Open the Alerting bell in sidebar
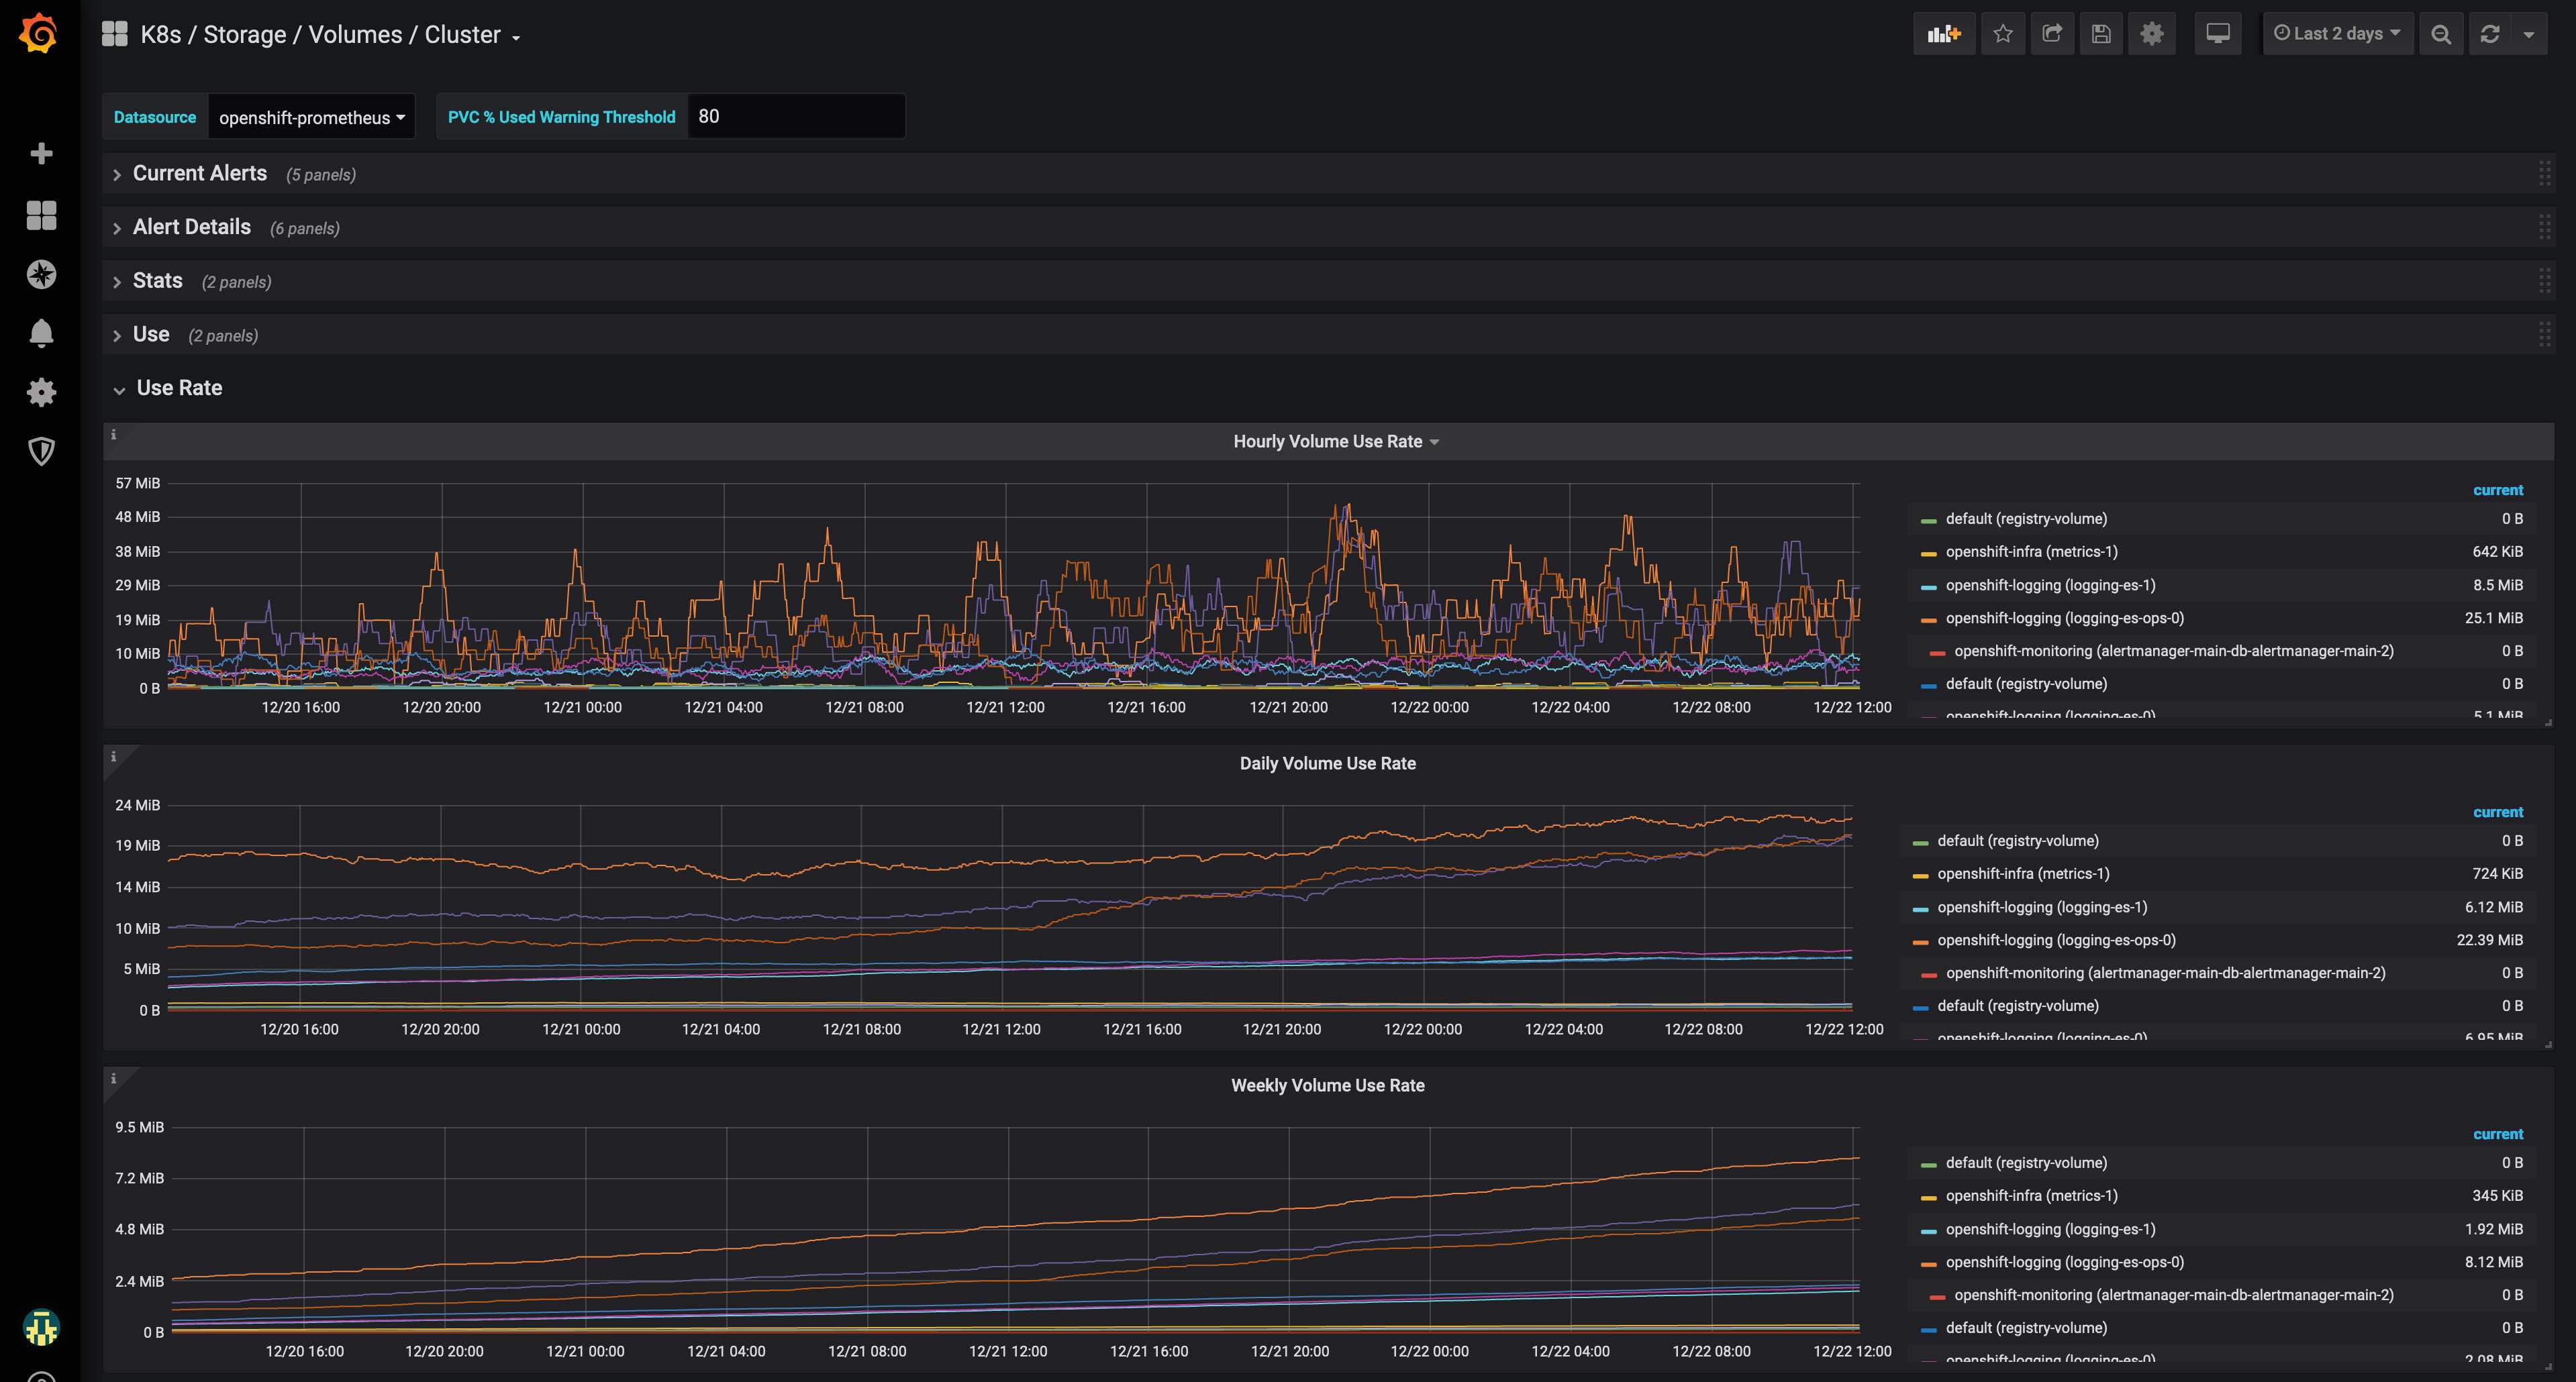2576x1382 pixels. click(41, 333)
